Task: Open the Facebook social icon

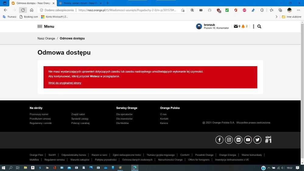Action: click(x=219, y=140)
